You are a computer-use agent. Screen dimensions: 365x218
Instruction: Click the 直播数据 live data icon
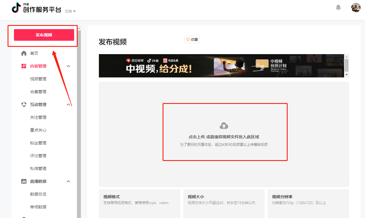24,181
